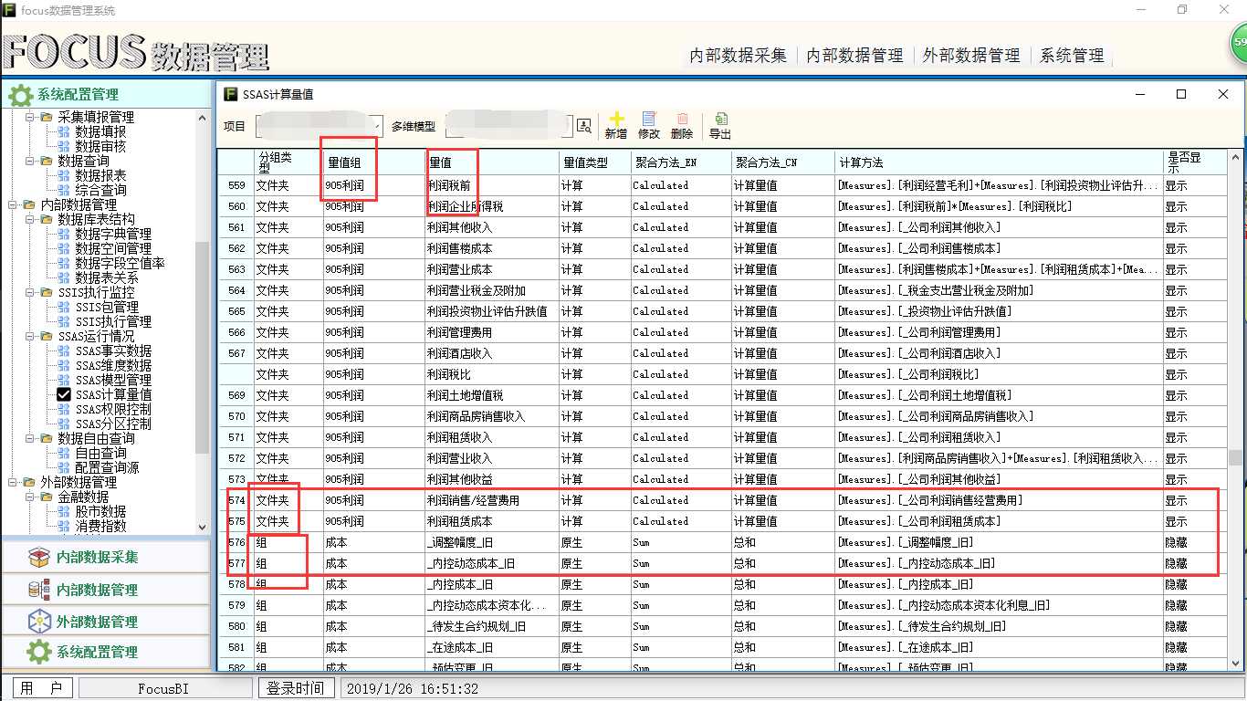1247x701 pixels.
Task: Open the 项目 dropdown list
Action: (375, 126)
